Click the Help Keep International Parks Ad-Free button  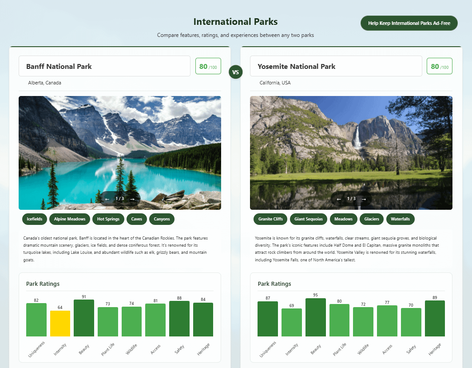tap(409, 23)
